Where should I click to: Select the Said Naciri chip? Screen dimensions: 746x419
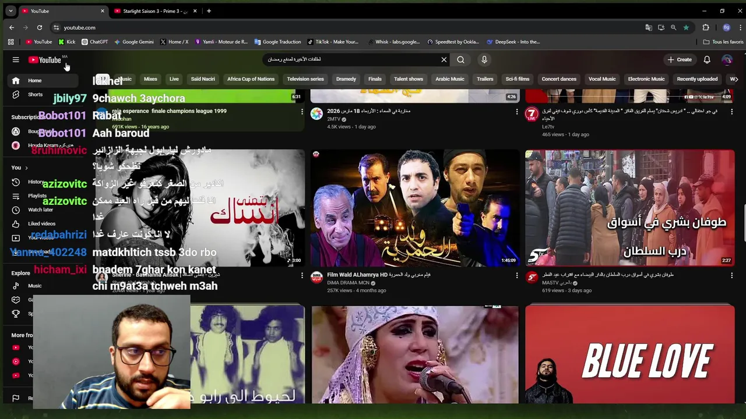point(203,79)
